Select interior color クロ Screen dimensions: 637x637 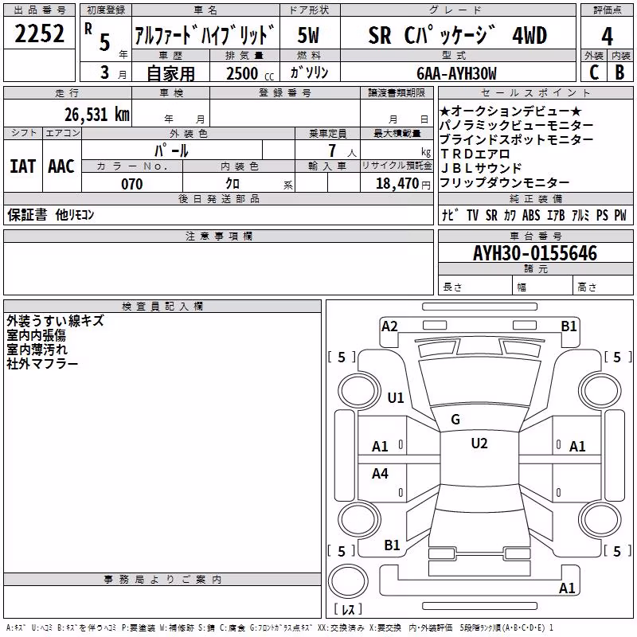pos(233,184)
